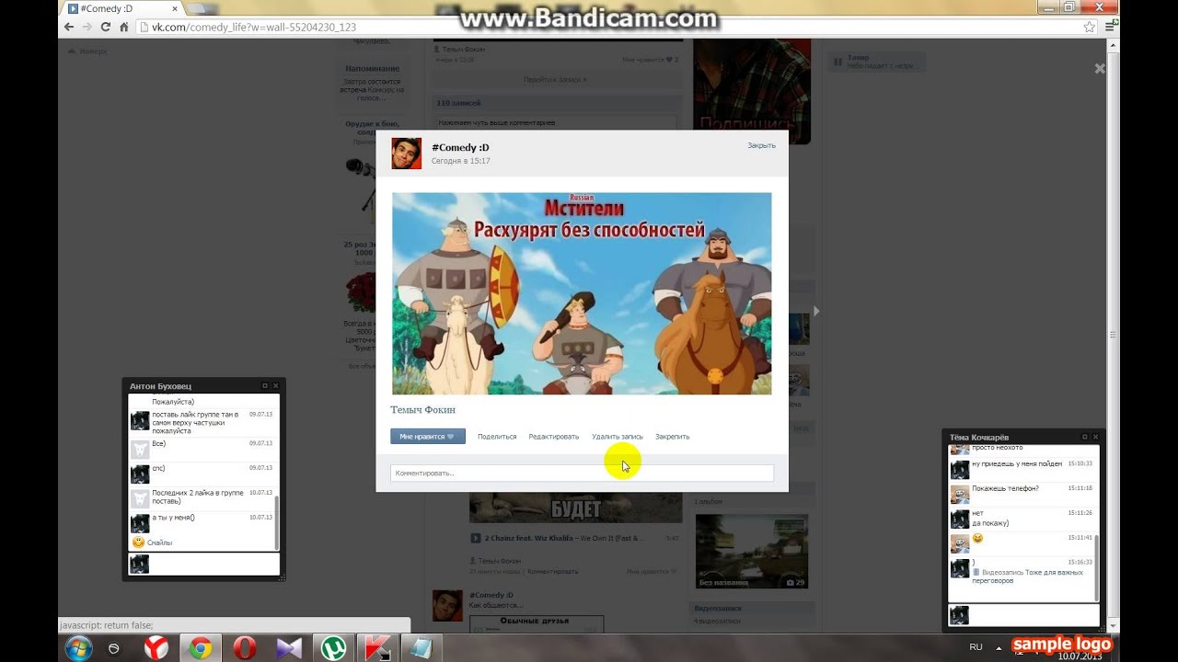Open the Windows Start button
The height and width of the screenshot is (662, 1178).
(78, 647)
